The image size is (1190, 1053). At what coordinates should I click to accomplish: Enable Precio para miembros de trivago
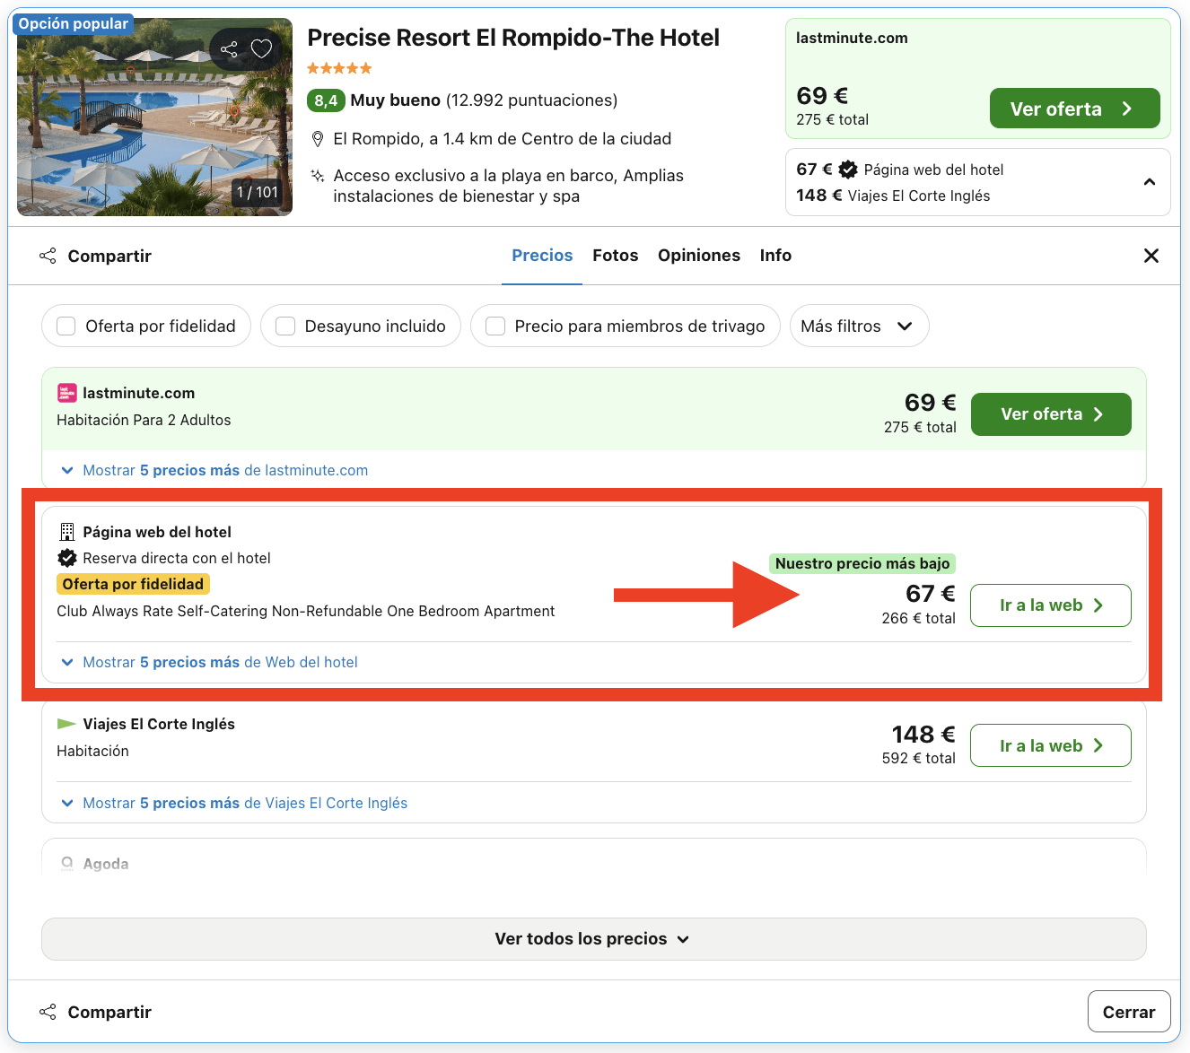coord(495,326)
